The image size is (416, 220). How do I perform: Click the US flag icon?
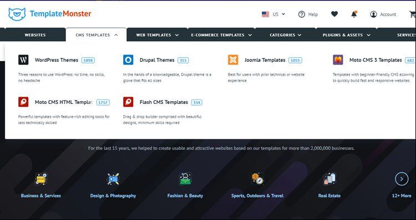coord(265,14)
